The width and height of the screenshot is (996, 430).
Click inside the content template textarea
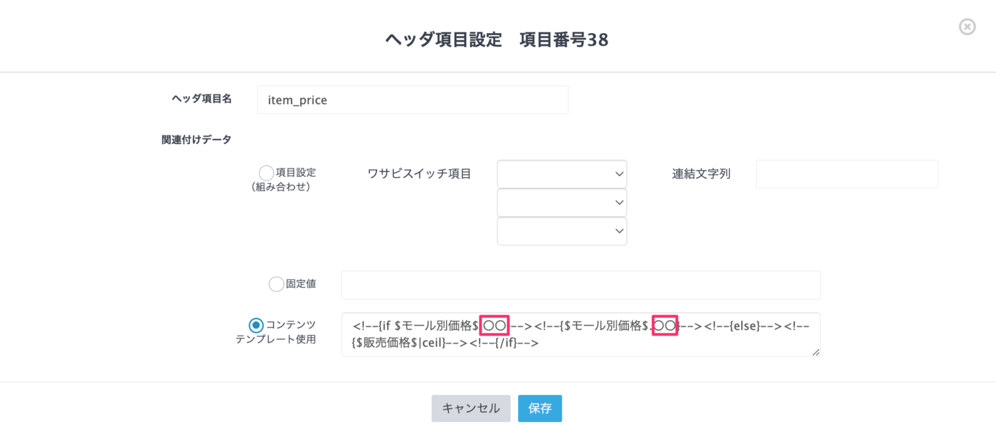coord(580,334)
